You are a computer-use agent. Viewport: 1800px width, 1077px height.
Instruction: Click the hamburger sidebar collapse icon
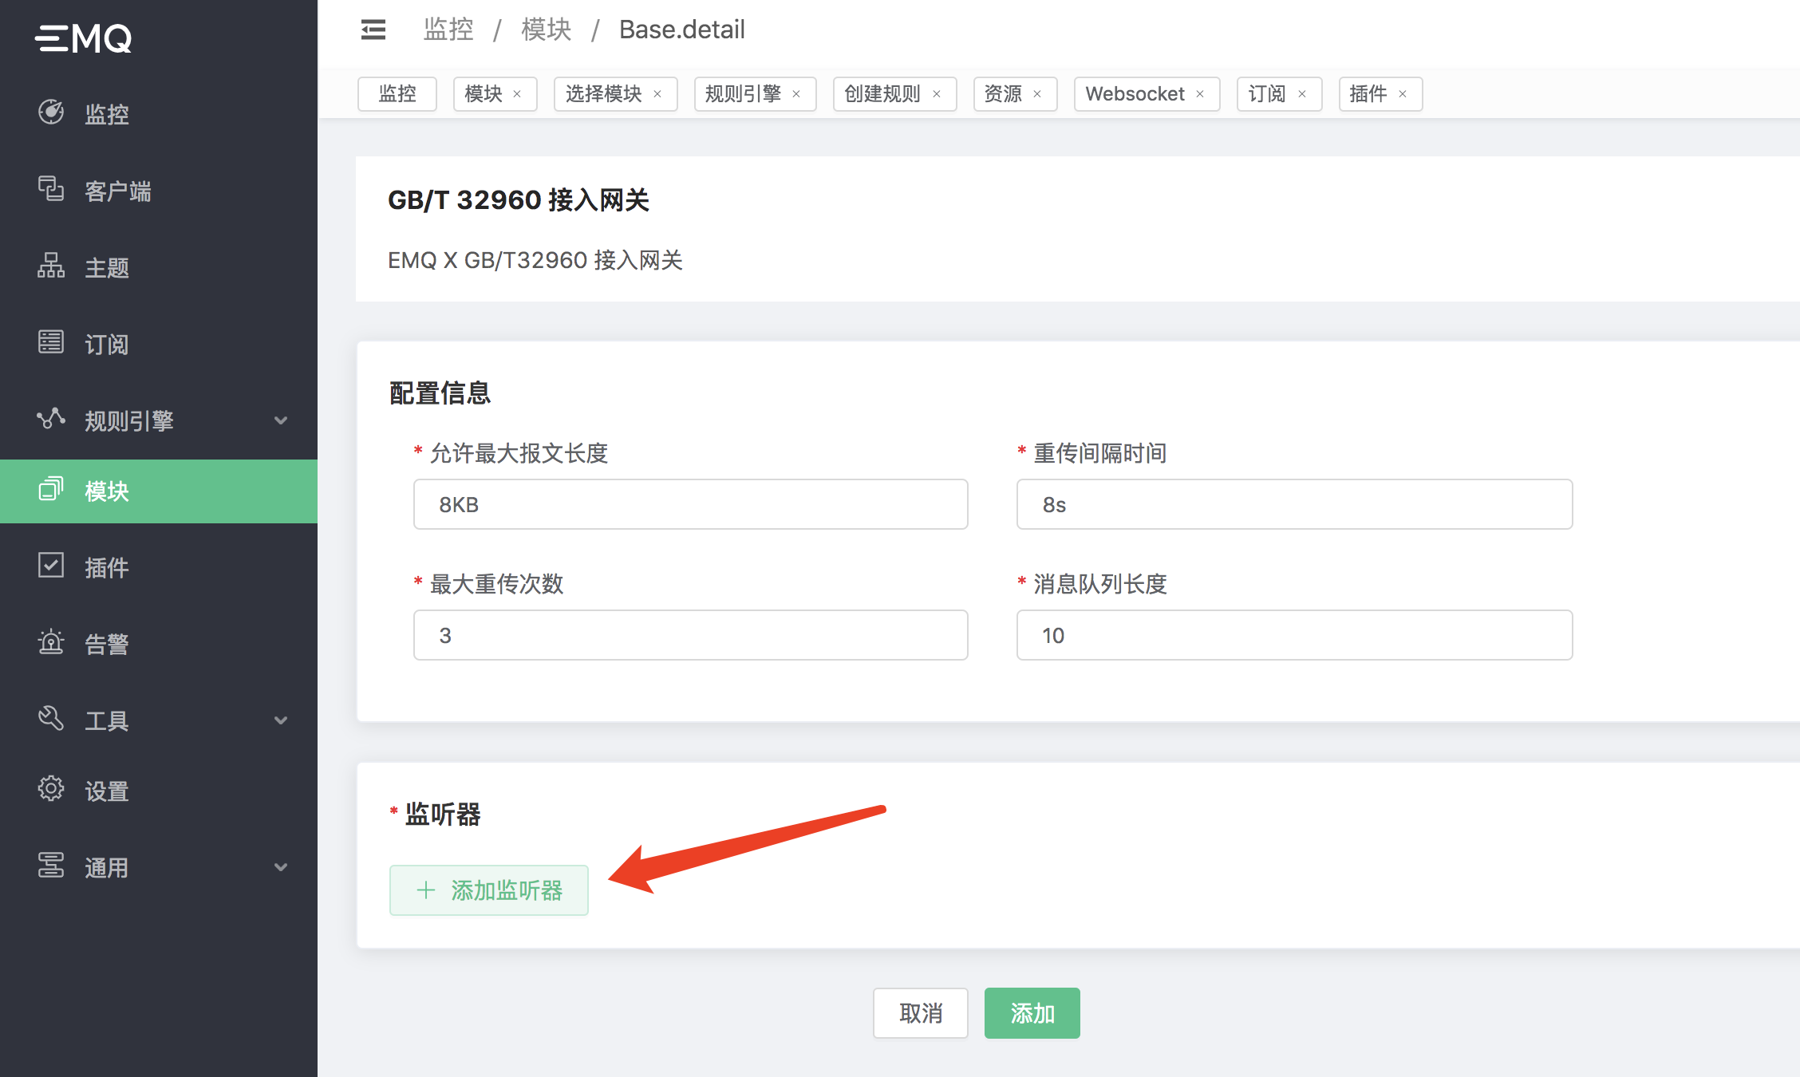click(x=373, y=30)
